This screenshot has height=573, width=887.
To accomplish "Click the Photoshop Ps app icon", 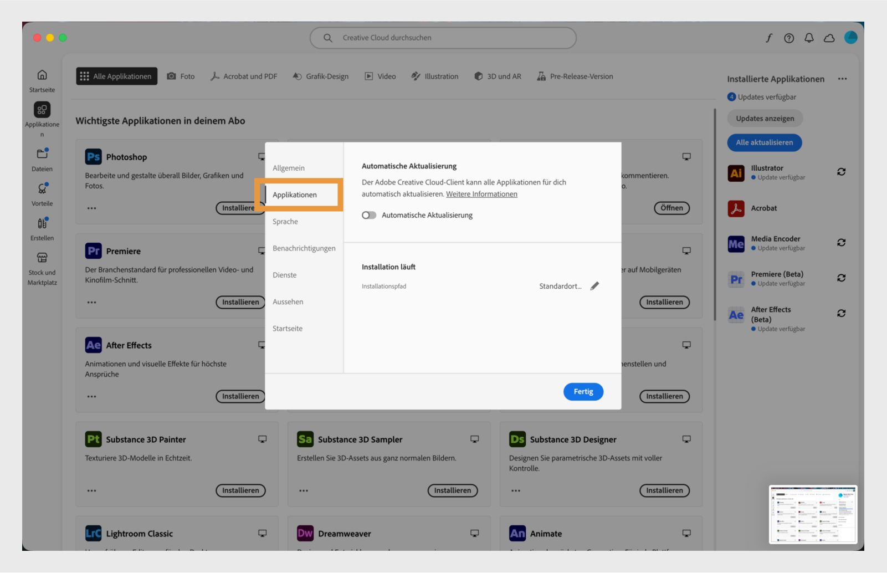I will click(93, 157).
